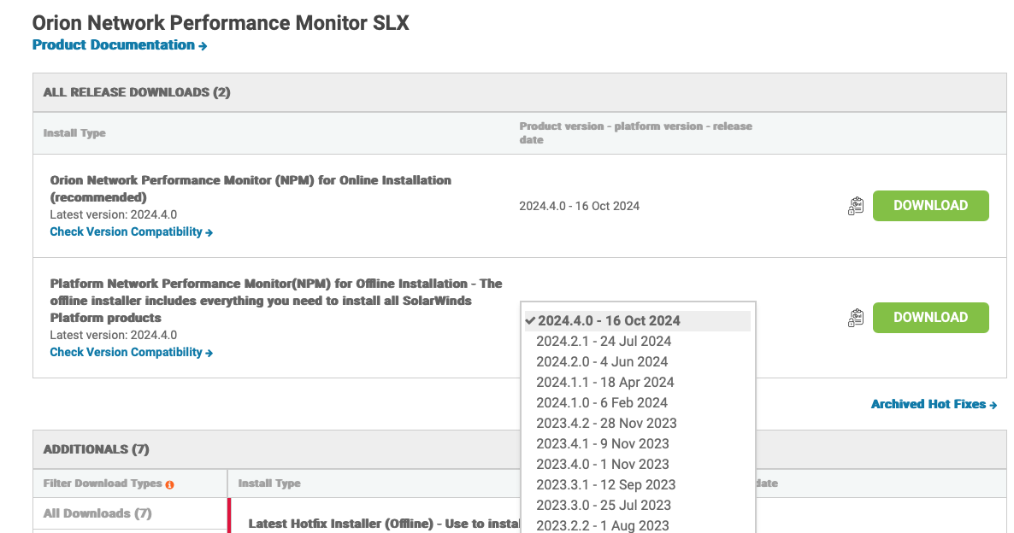Image resolution: width=1014 pixels, height=533 pixels.
Task: Pick 2023.3.0 - 25 Jul 2023 from the dropdown
Action: [604, 506]
